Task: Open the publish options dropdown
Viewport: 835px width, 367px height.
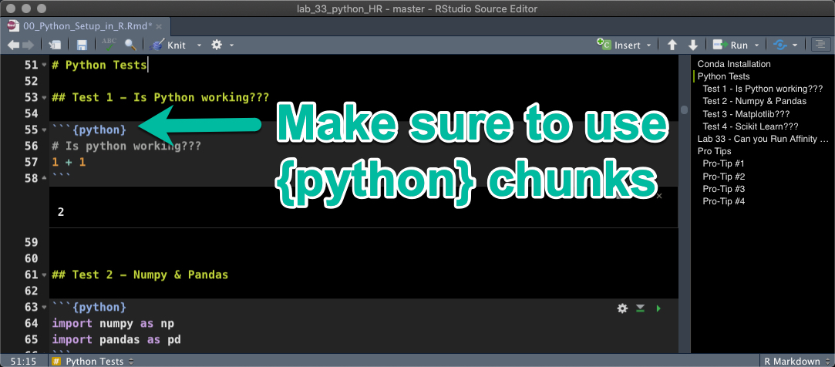Action: coord(795,45)
